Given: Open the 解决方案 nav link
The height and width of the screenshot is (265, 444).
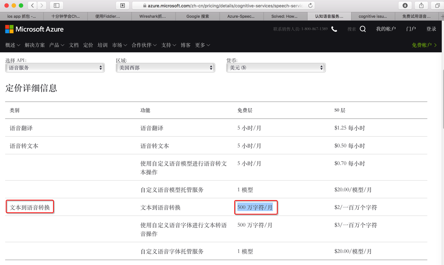Looking at the screenshot, I should (35, 45).
